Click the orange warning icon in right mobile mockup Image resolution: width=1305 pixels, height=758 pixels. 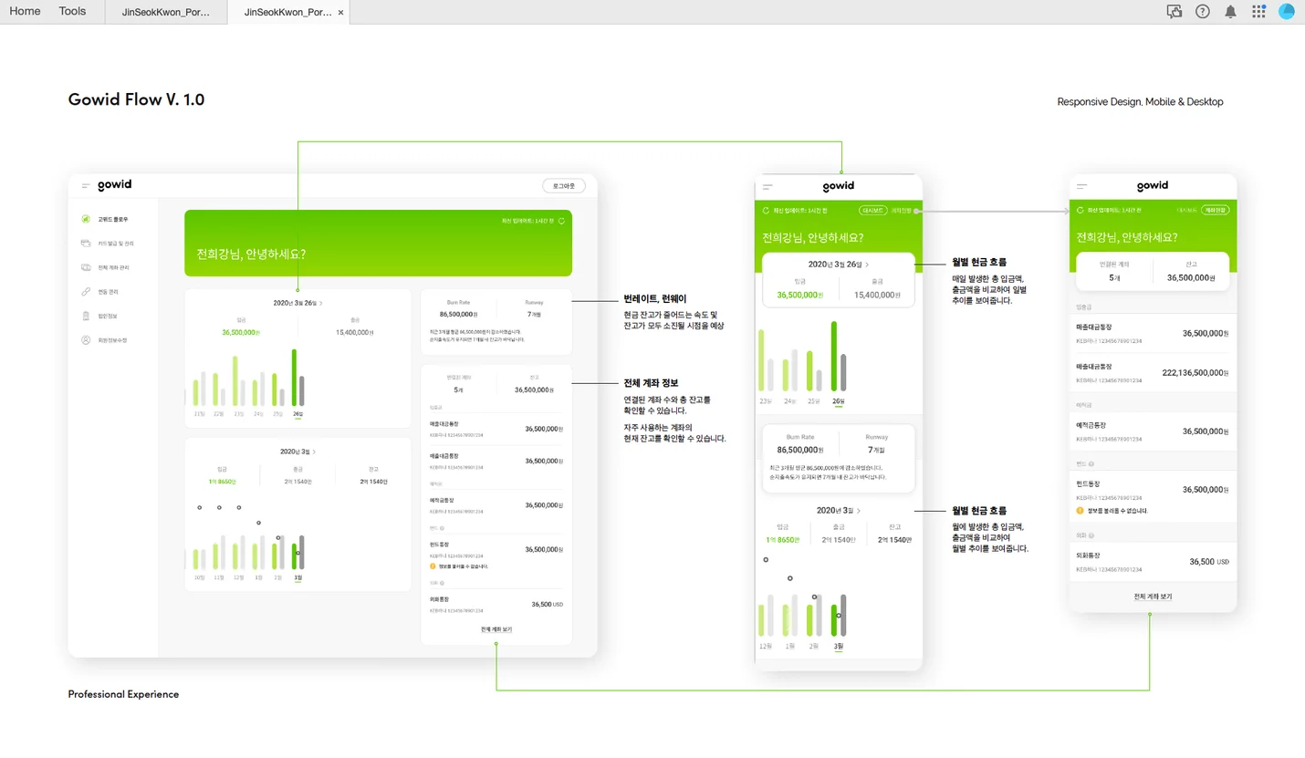pyautogui.click(x=1081, y=511)
